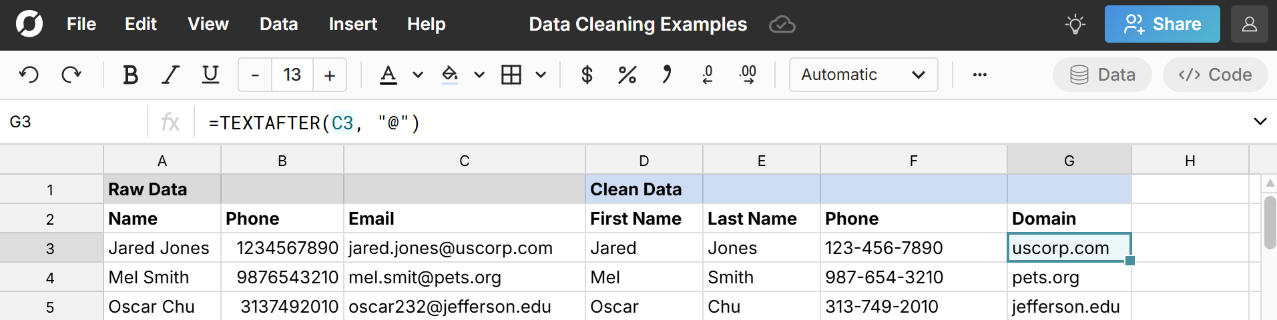1277x320 pixels.
Task: Click the lightbulb icon in header
Action: (x=1075, y=25)
